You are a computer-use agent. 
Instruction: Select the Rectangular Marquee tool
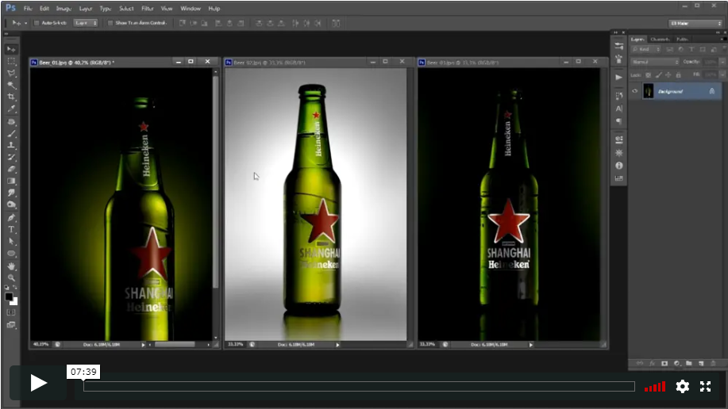click(12, 61)
